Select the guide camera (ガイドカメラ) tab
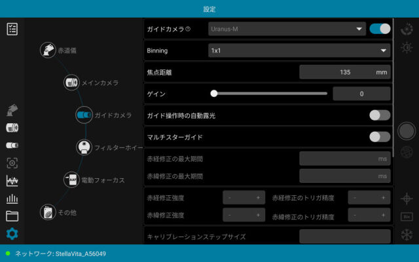This screenshot has height=262, width=419. click(84, 115)
